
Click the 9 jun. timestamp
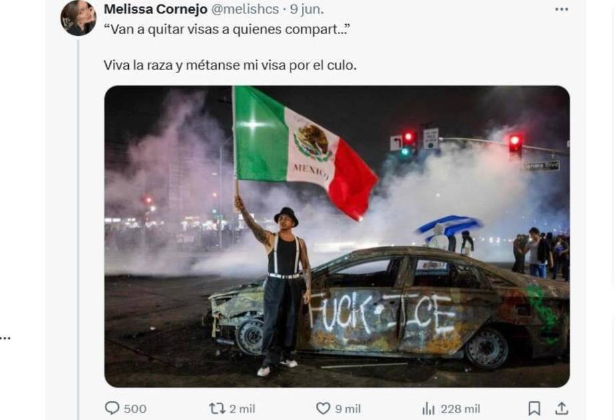(x=306, y=9)
